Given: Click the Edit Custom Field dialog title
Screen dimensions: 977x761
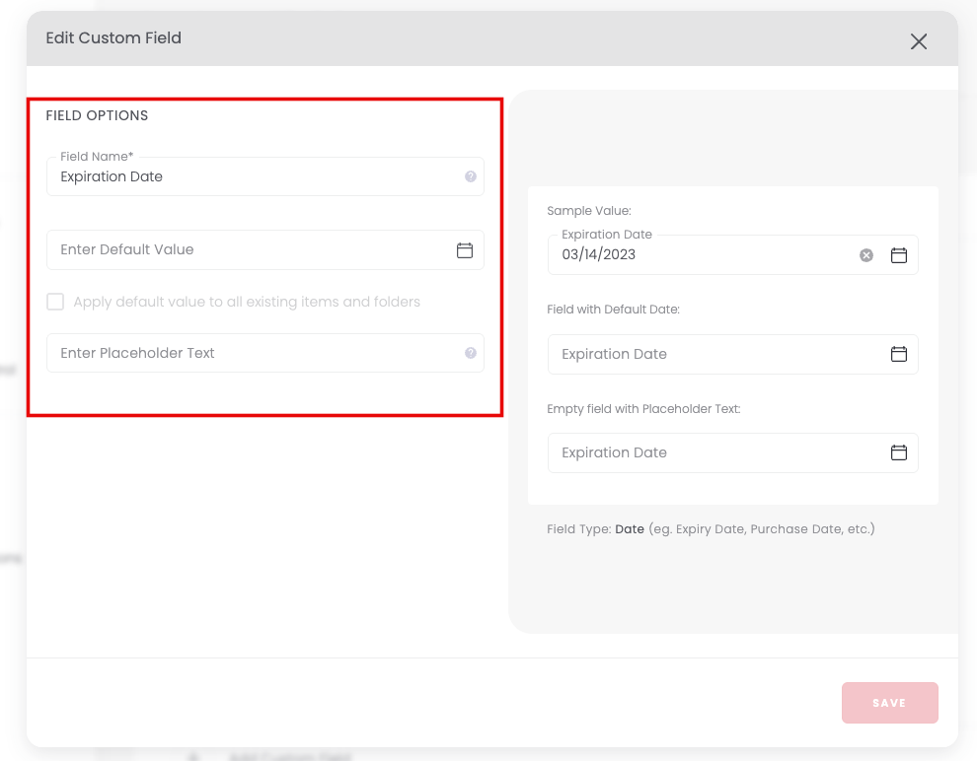Looking at the screenshot, I should point(113,38).
